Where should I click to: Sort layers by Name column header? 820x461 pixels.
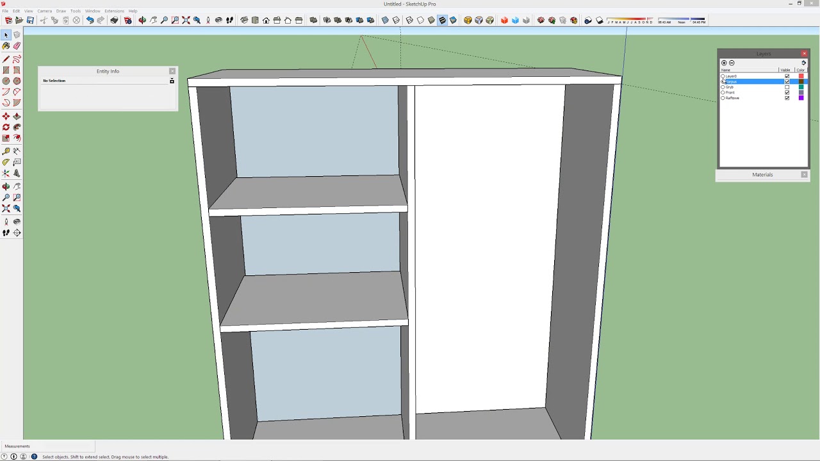pyautogui.click(x=749, y=70)
